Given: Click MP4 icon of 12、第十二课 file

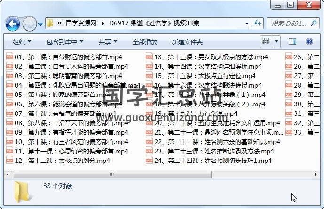Looking at the screenshot, I should tap(9, 161).
